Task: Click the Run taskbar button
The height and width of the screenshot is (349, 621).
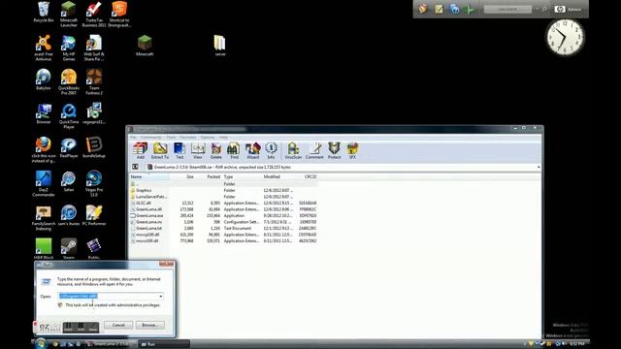Action: tap(164, 344)
